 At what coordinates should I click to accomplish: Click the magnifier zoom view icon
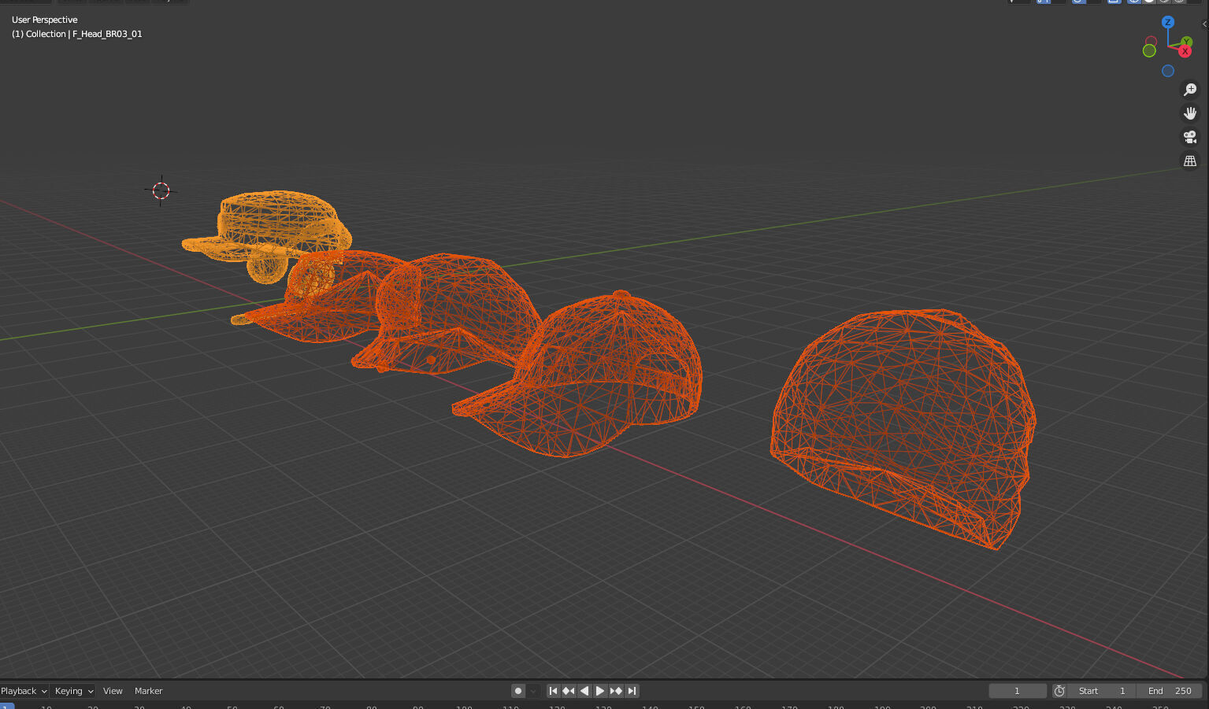(x=1190, y=90)
